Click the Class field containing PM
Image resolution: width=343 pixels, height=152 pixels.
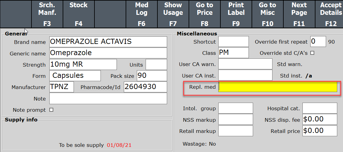[233, 53]
